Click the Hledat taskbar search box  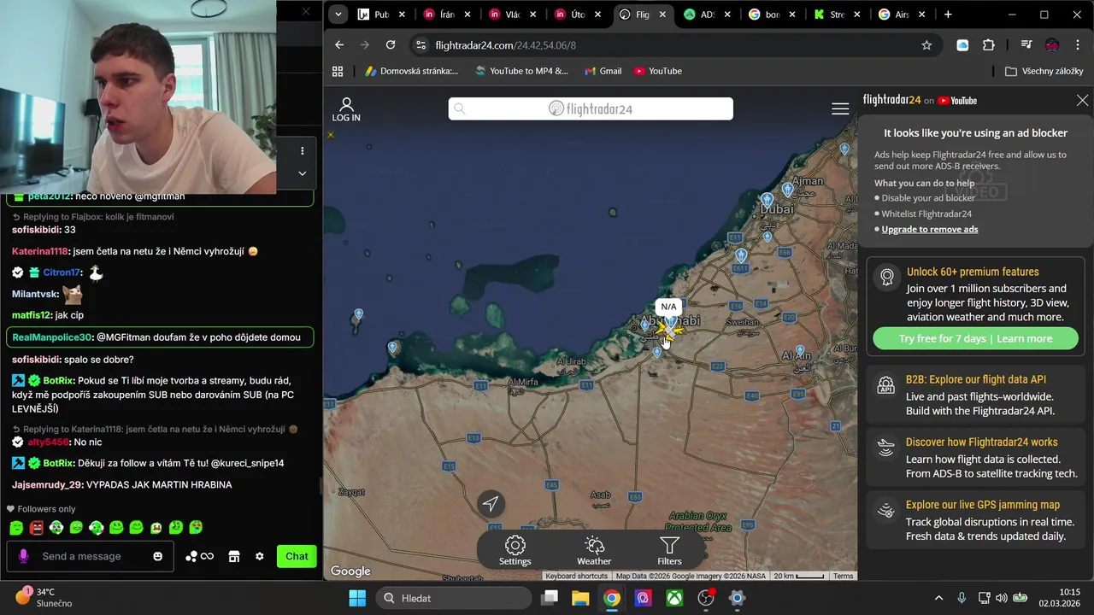coord(452,598)
